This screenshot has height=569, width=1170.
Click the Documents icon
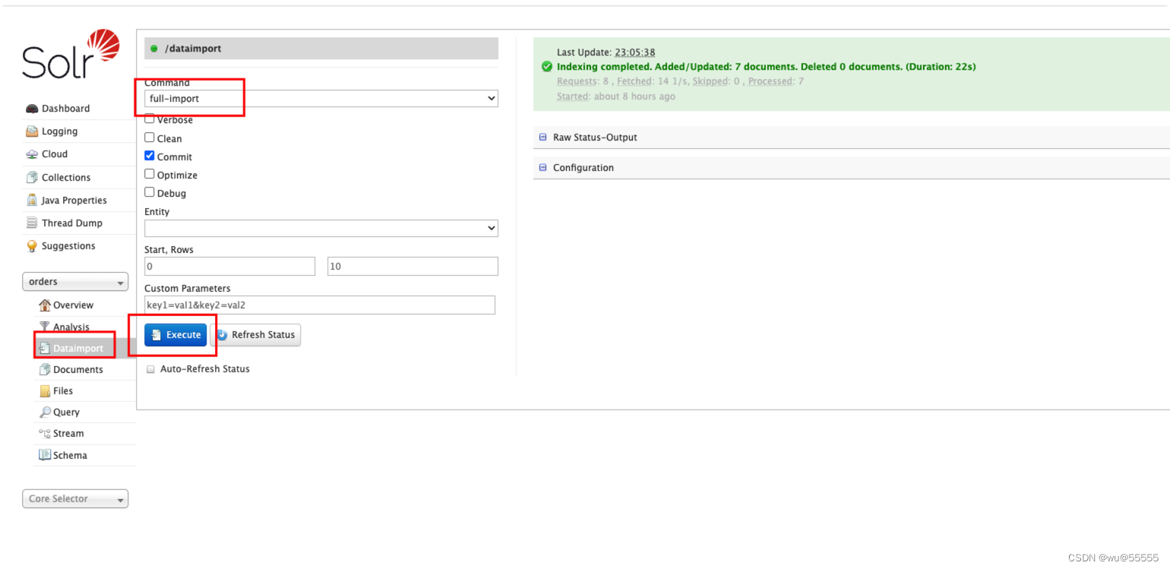click(x=45, y=369)
